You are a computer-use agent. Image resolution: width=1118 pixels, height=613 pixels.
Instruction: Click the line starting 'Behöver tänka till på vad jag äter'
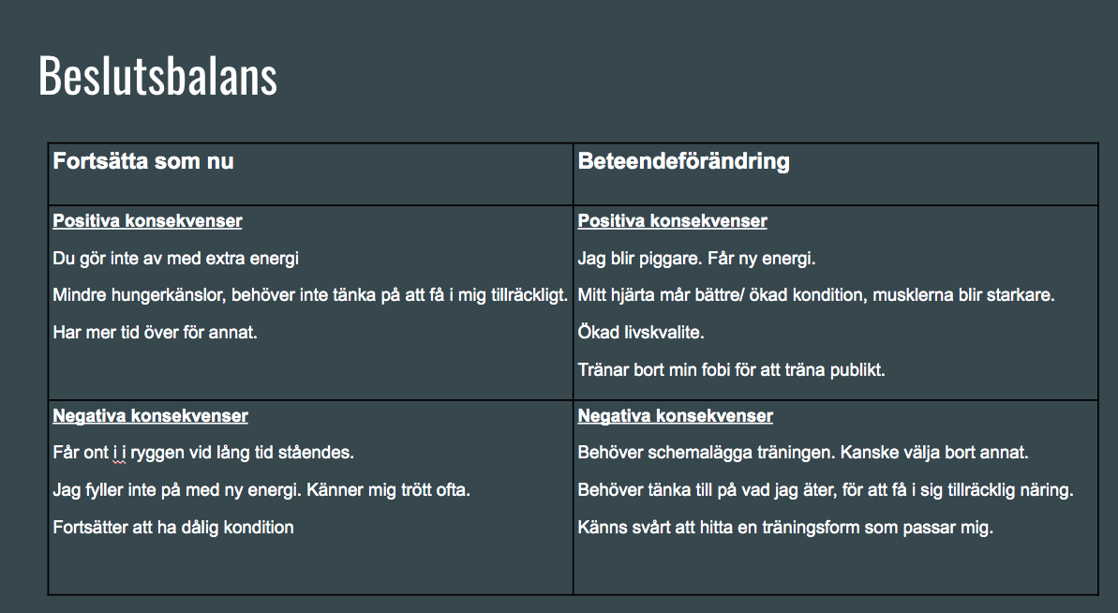(x=826, y=490)
